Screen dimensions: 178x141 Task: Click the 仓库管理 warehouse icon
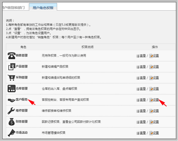point(11,89)
